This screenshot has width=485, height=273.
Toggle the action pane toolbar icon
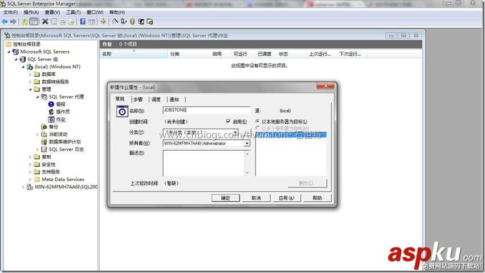coord(92,21)
